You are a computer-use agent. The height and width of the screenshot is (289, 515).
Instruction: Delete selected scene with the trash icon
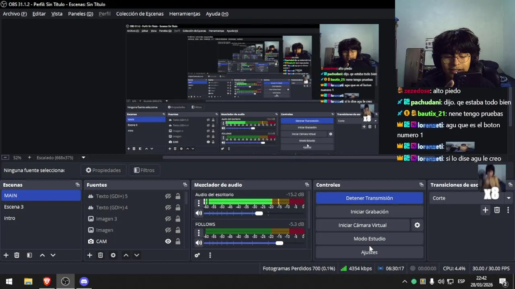tap(17, 255)
